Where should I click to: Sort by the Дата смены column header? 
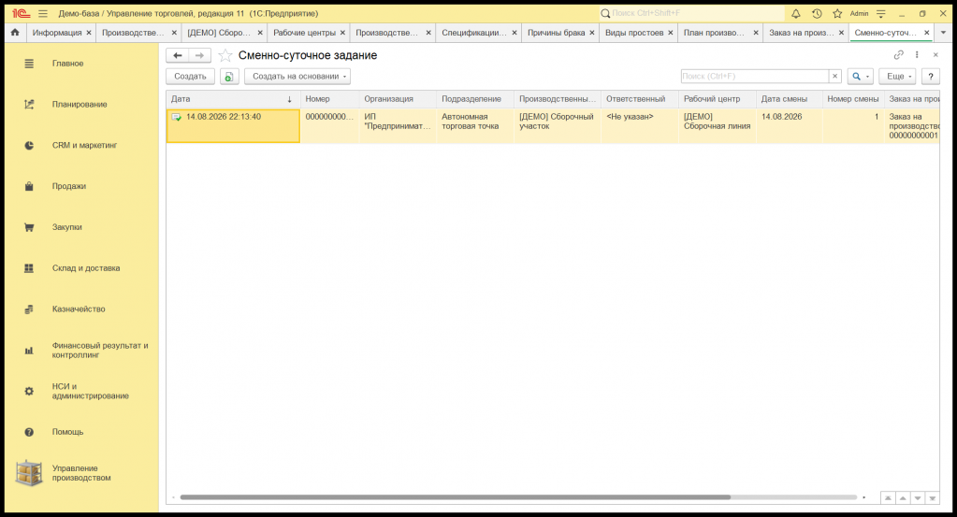coord(790,99)
